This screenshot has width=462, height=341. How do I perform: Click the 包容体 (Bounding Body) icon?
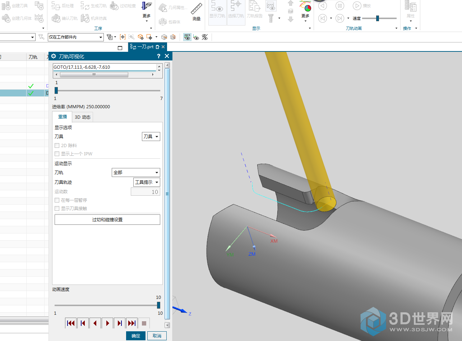click(x=163, y=22)
